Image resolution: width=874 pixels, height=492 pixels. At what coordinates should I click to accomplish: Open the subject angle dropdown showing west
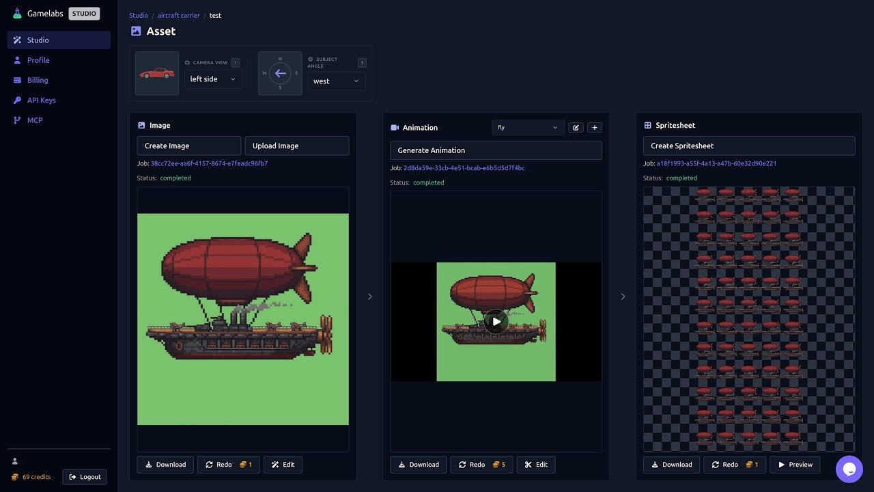tap(335, 81)
